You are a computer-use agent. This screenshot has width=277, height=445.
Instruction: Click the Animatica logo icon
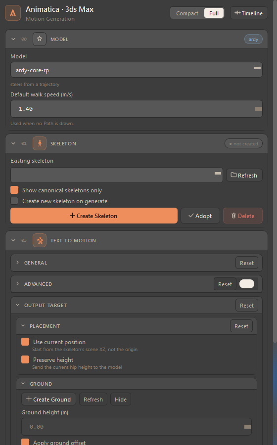click(x=13, y=13)
